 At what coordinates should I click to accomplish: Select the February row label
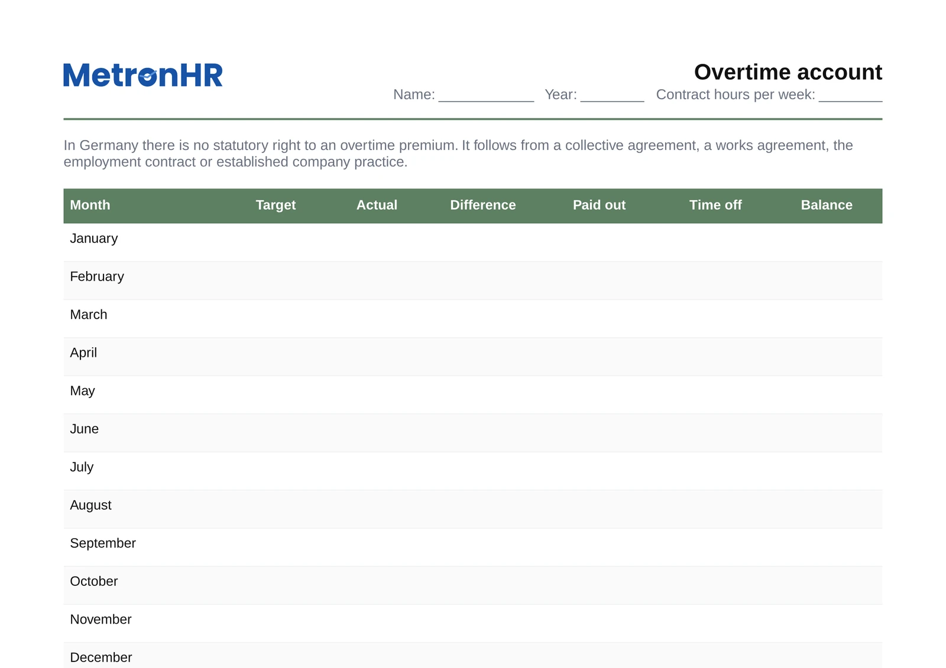pos(97,276)
